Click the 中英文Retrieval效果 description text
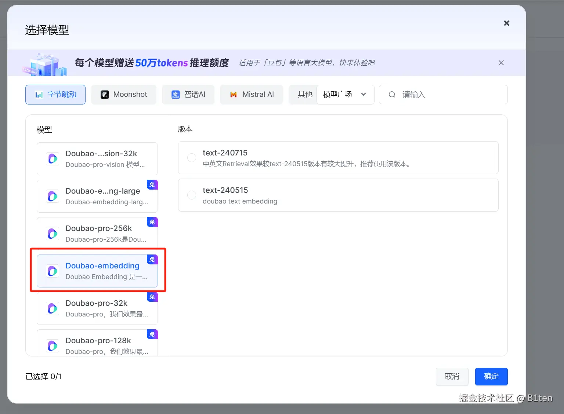The width and height of the screenshot is (564, 414). pyautogui.click(x=307, y=164)
